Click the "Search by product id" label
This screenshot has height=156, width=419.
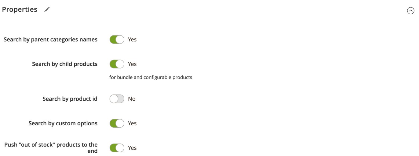tap(70, 99)
